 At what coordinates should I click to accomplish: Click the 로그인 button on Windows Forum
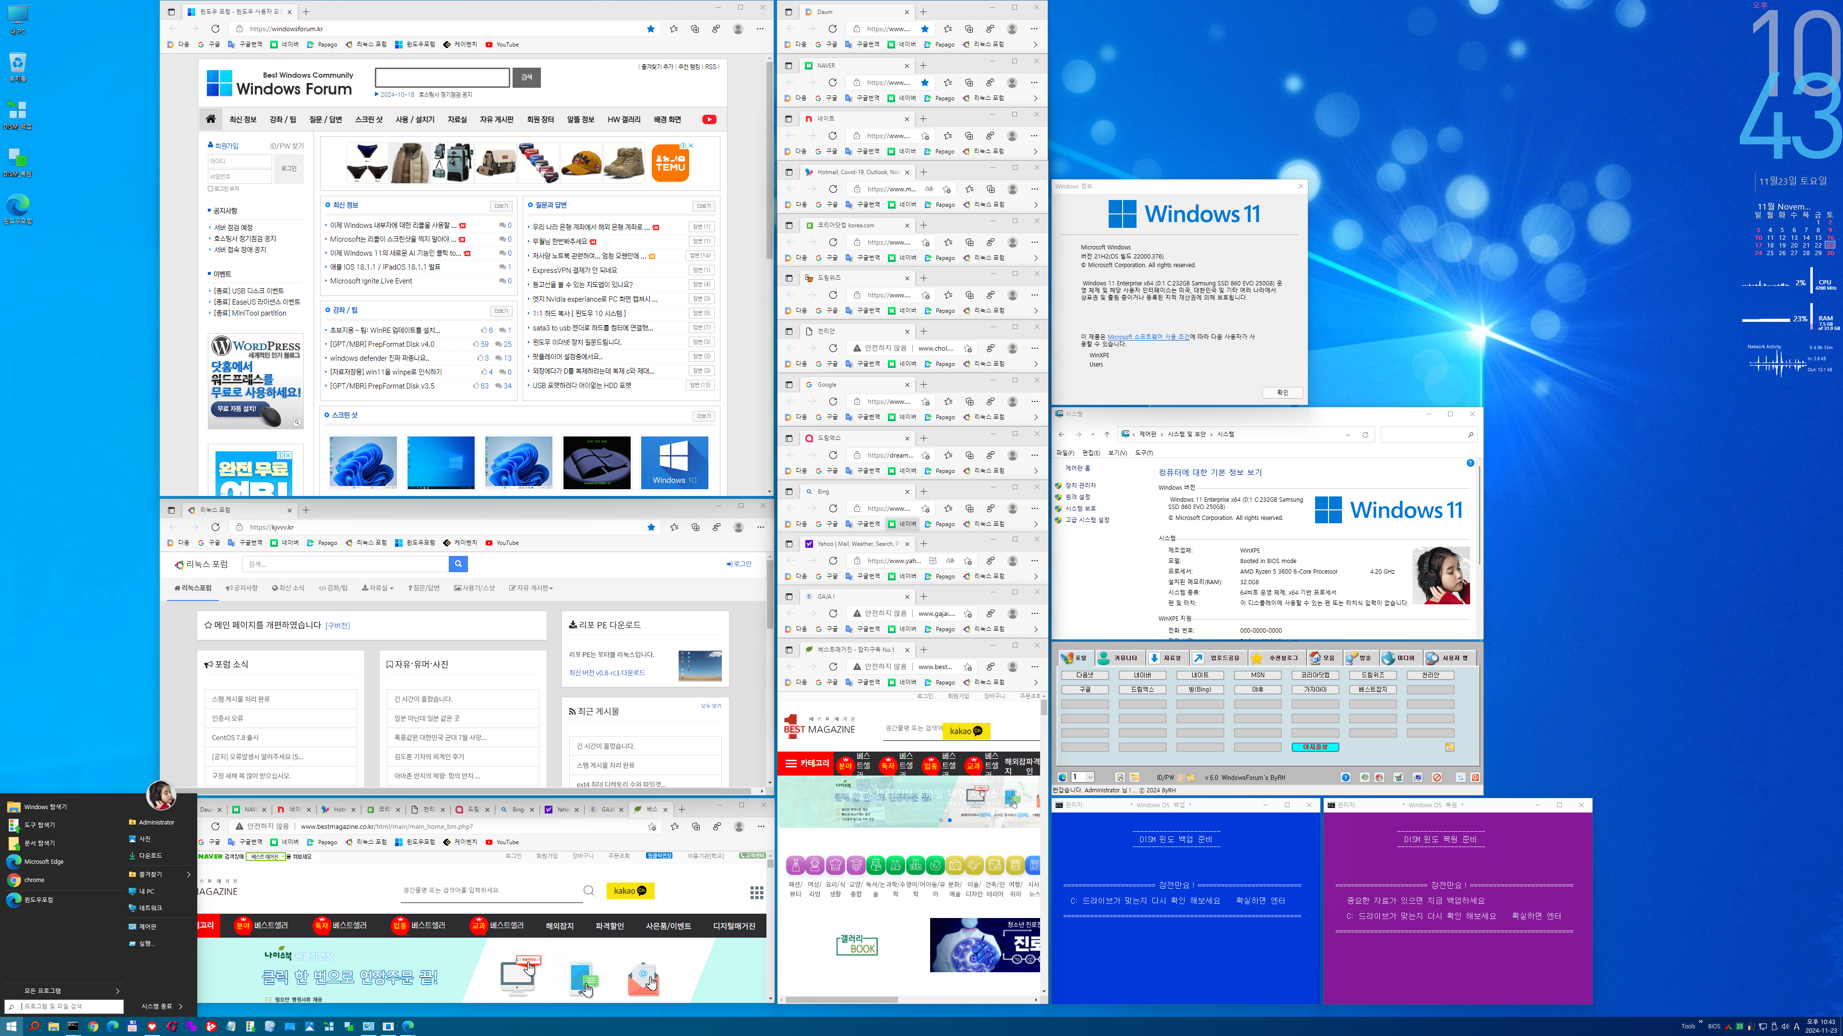coord(289,168)
